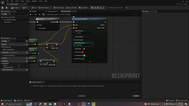Navigate forward in graph history
This screenshot has width=189, height=106.
(39, 14)
